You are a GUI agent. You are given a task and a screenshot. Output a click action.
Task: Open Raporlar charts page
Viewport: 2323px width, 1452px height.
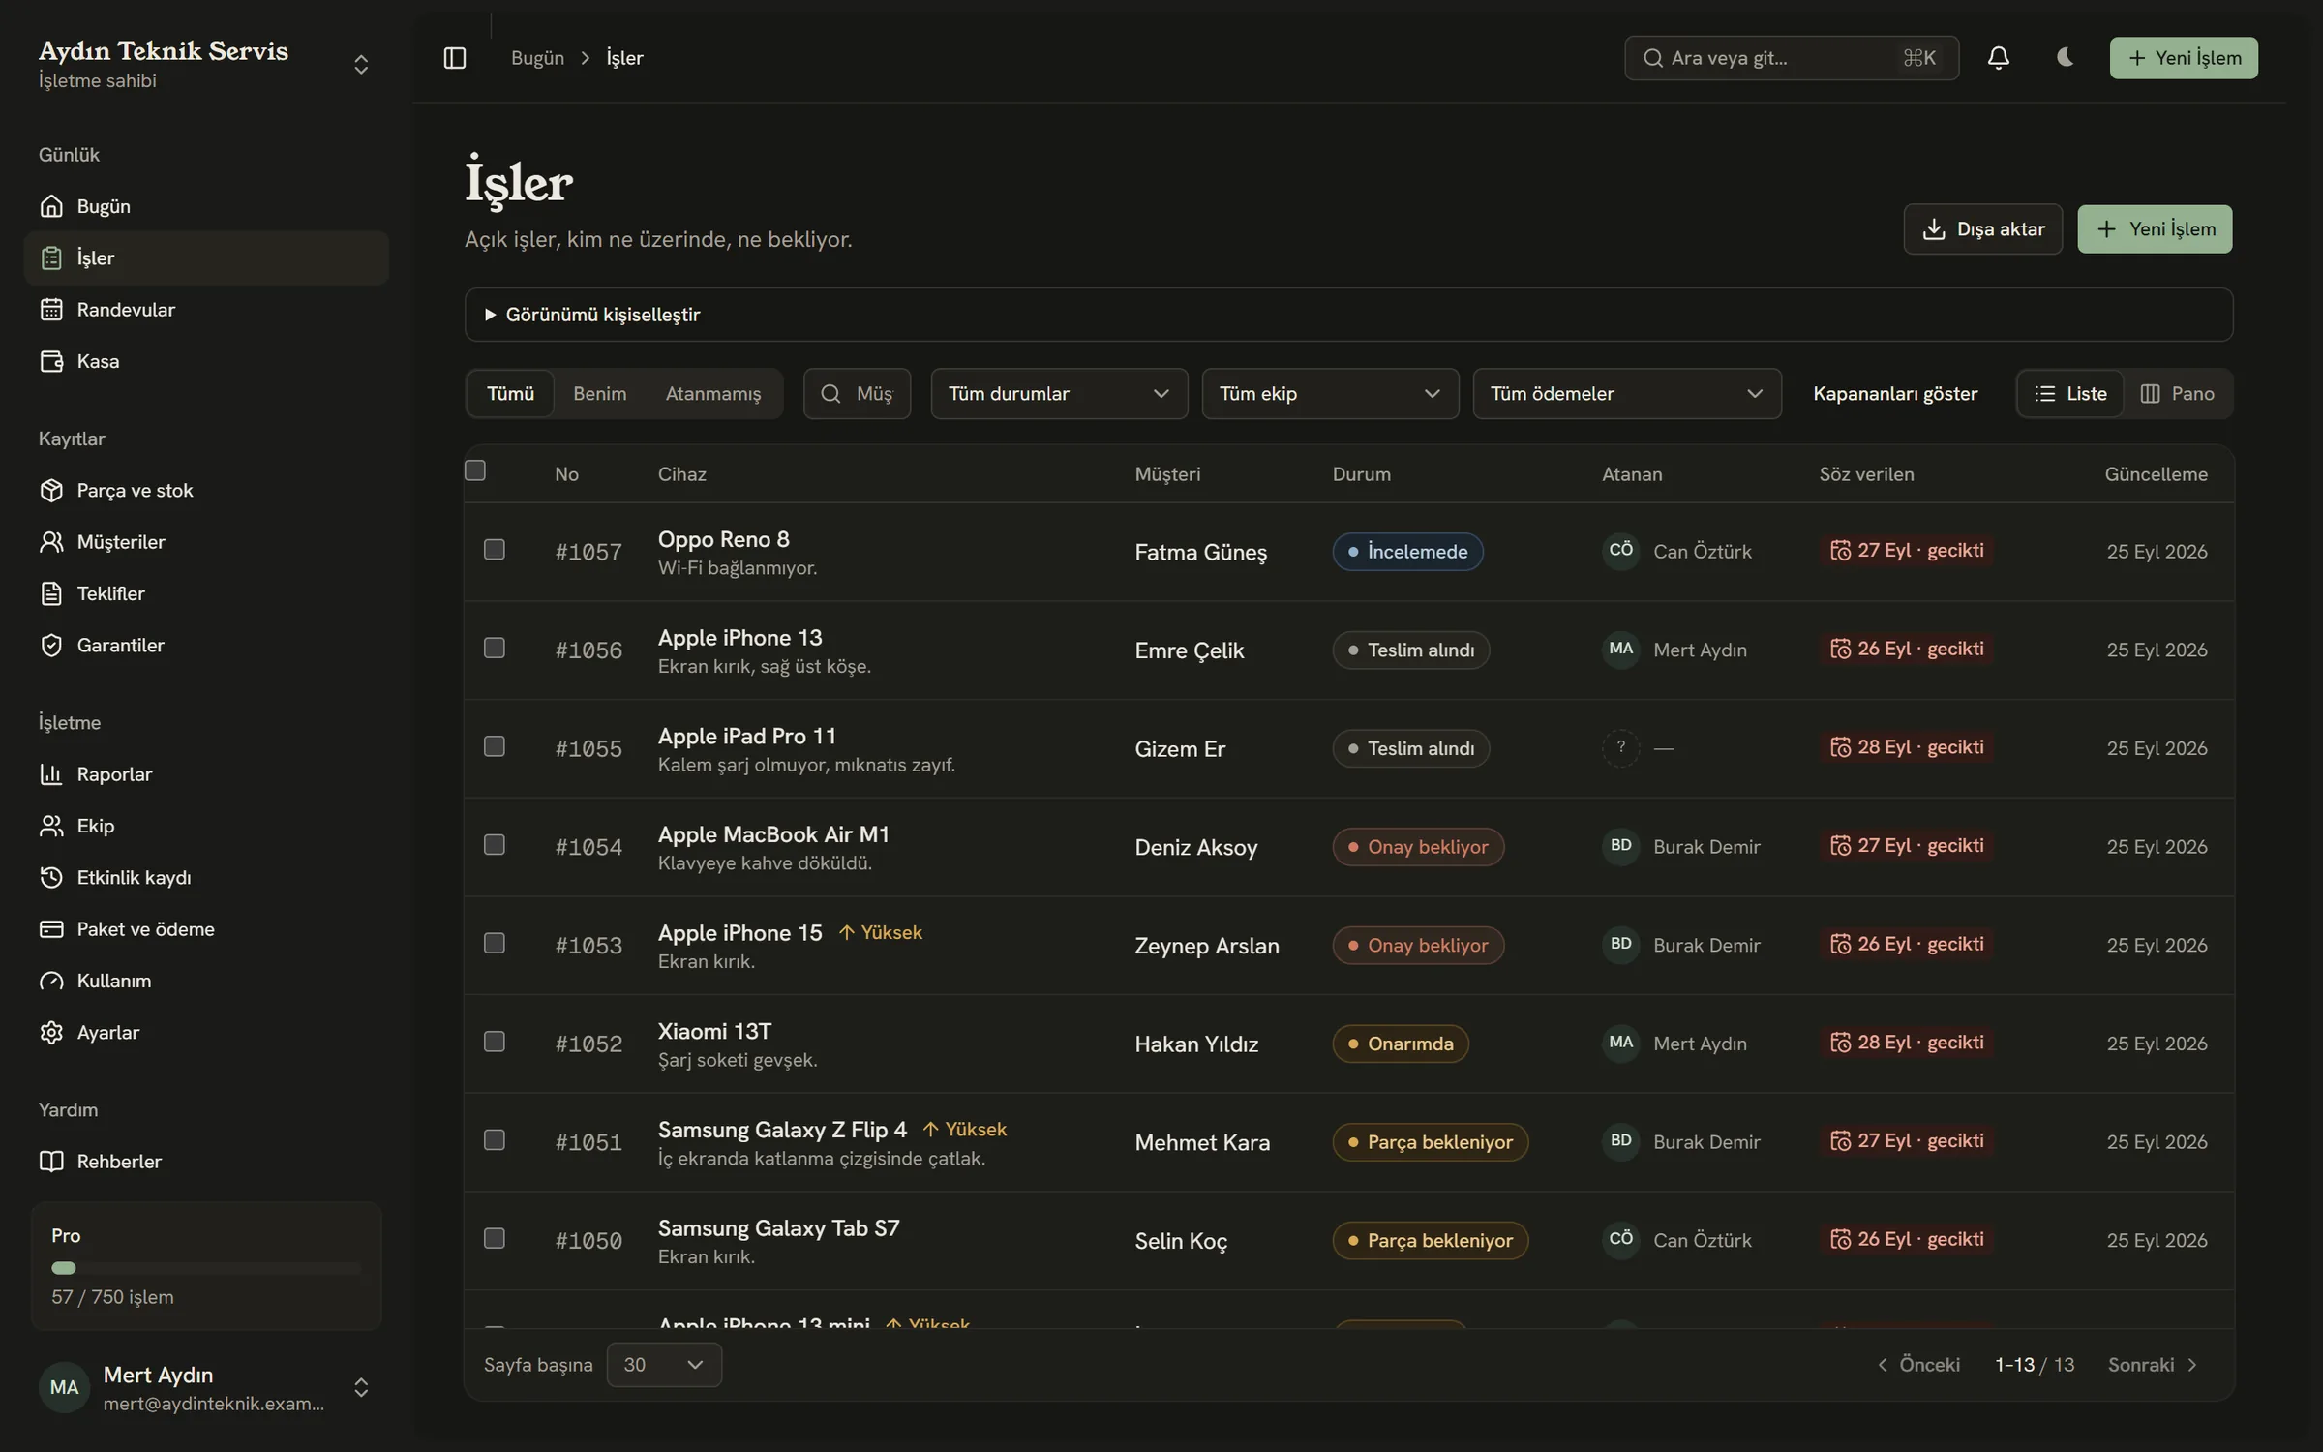pyautogui.click(x=206, y=774)
